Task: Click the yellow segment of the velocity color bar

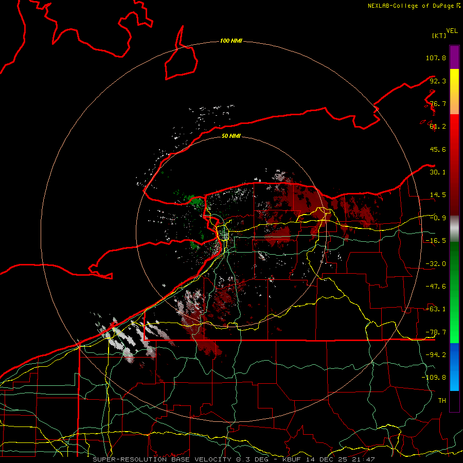Action: (454, 80)
